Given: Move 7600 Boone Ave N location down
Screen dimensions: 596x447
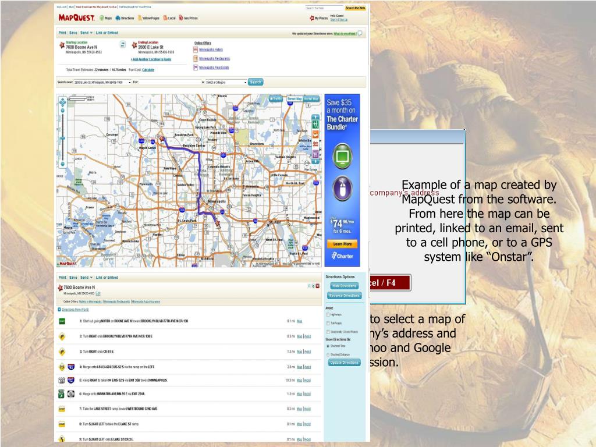Looking at the screenshot, I should coord(313,286).
